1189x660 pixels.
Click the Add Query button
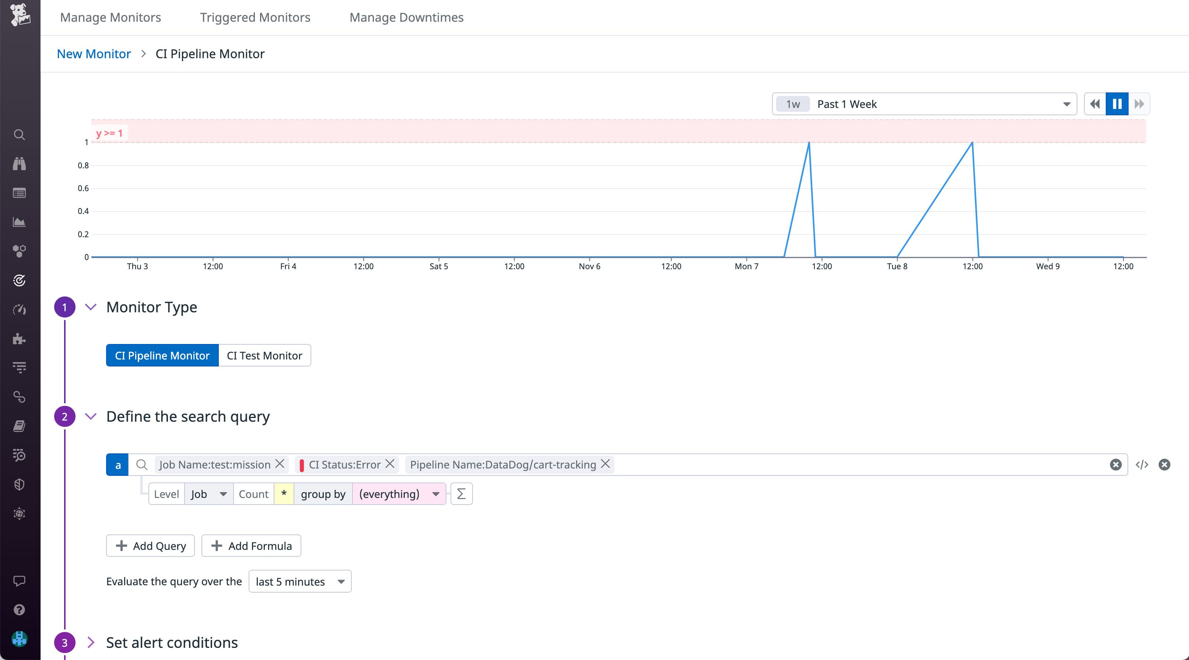150,545
